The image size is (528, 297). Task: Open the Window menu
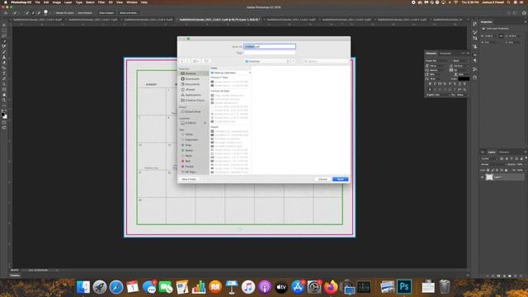click(132, 2)
